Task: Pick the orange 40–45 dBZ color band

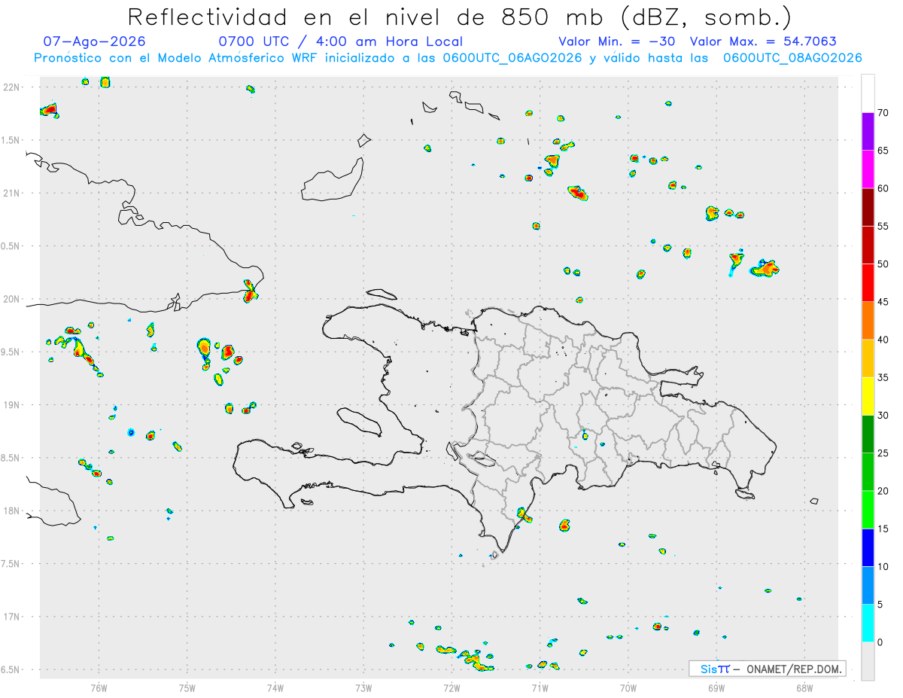Action: (868, 321)
